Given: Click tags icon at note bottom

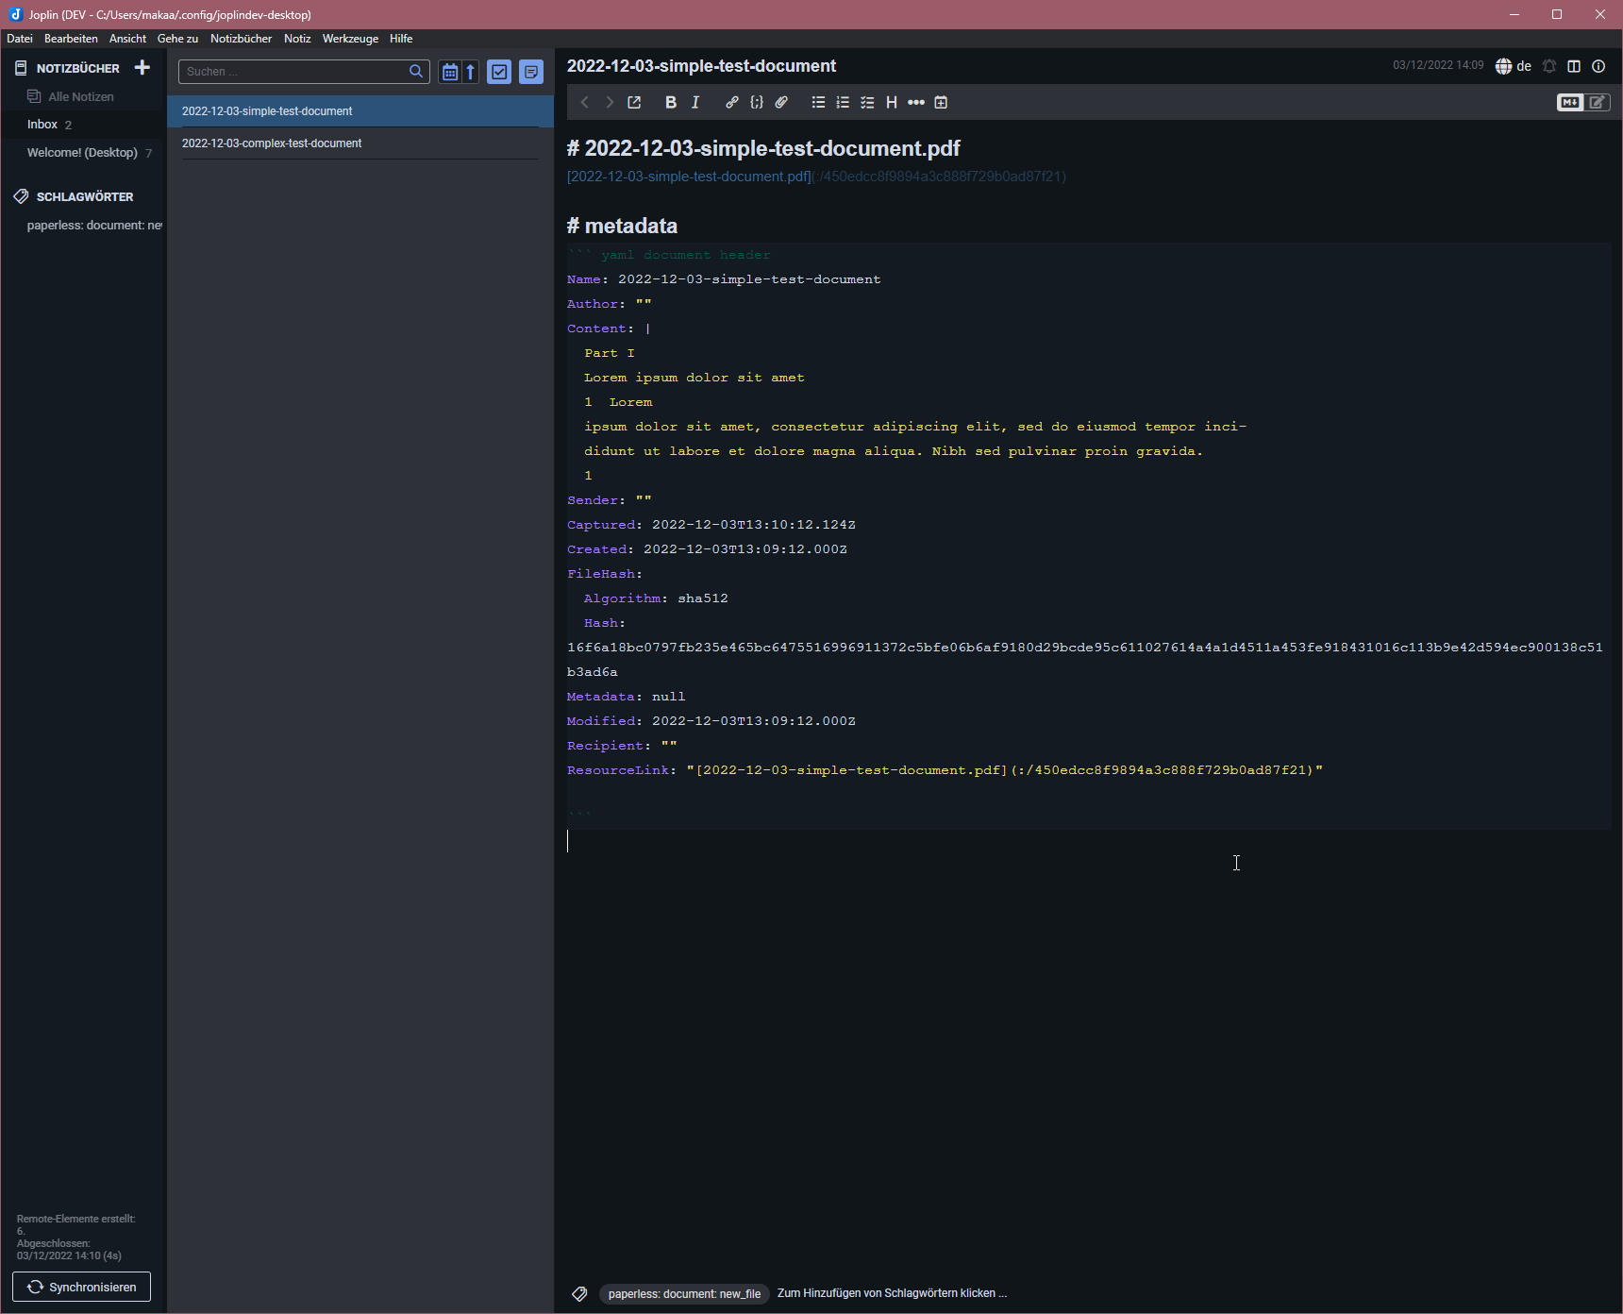Looking at the screenshot, I should (579, 1293).
